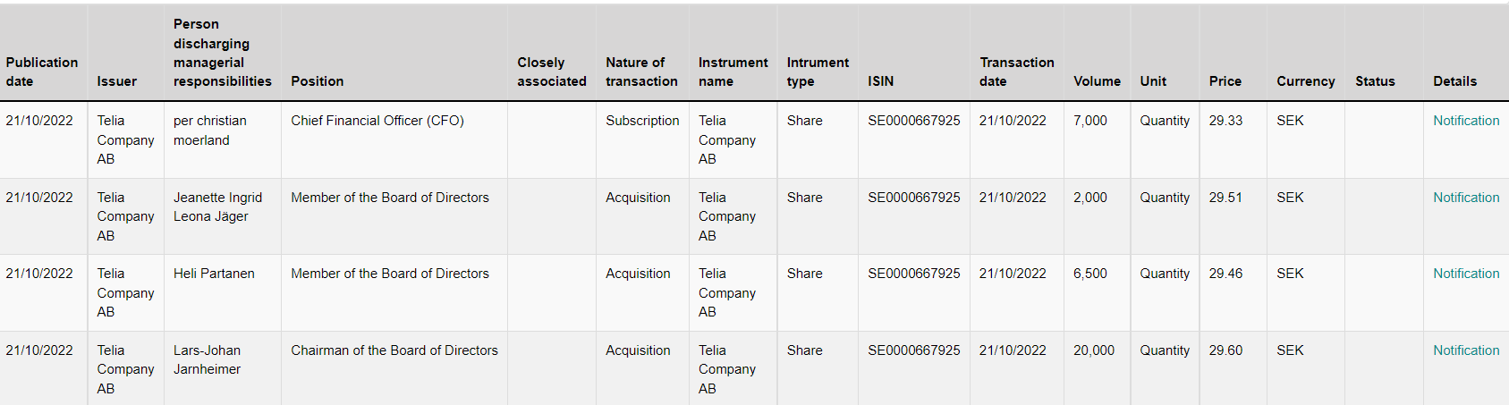Viewport: 1509px width, 405px height.
Task: Click the Price column header
Action: pyautogui.click(x=1225, y=81)
